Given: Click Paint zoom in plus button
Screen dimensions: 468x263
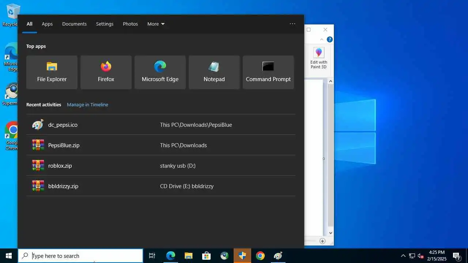Looking at the screenshot, I should [322, 241].
